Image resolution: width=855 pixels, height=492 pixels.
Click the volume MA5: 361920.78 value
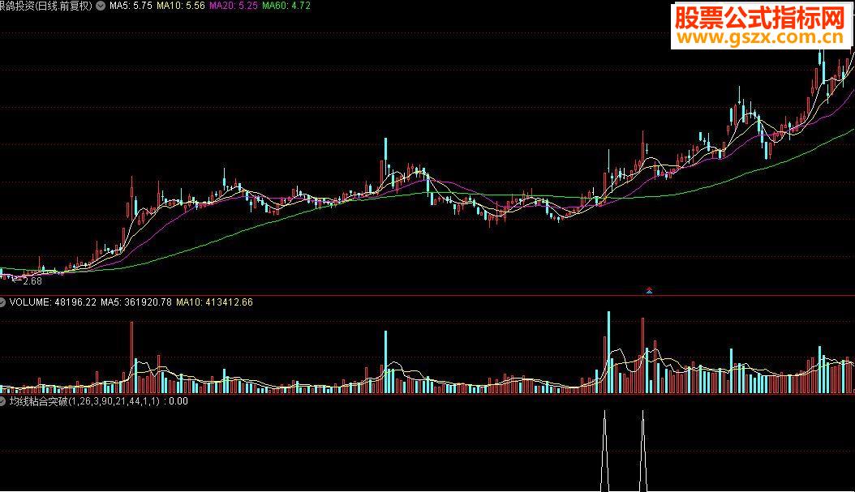[136, 302]
